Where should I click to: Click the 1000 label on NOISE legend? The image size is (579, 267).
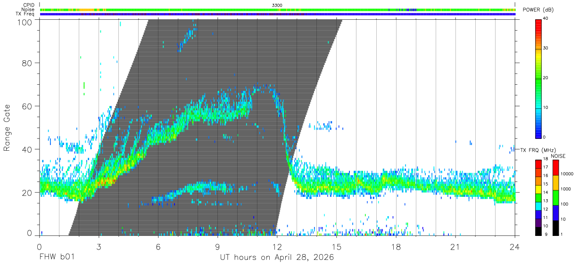tap(566, 189)
